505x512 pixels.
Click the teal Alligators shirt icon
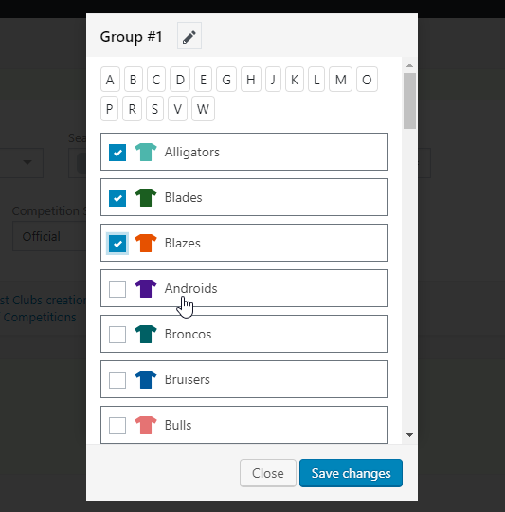(146, 152)
